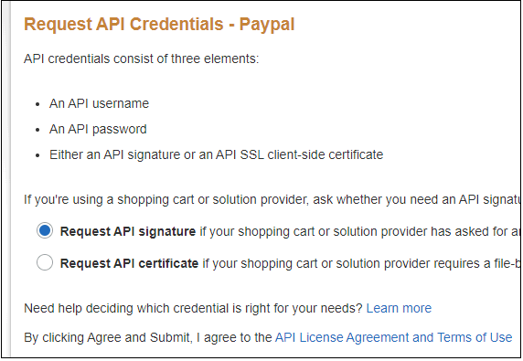
Task: Click the bullet dot before An API username
Action: coord(37,104)
